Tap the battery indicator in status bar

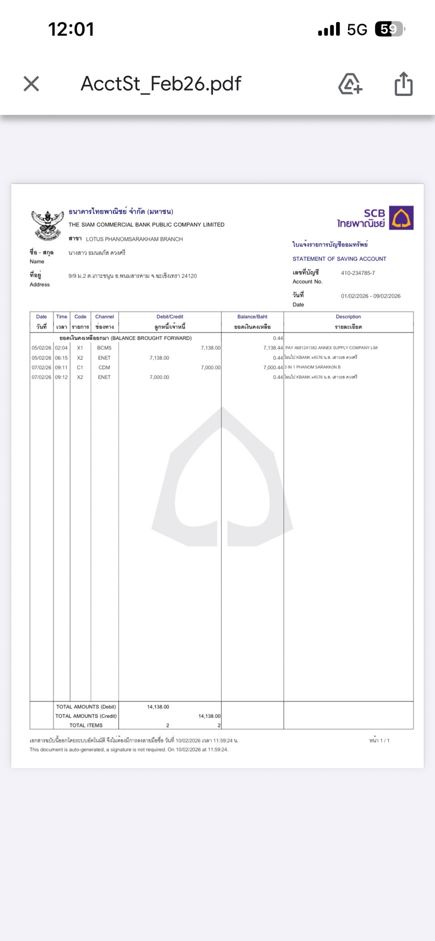point(389,29)
